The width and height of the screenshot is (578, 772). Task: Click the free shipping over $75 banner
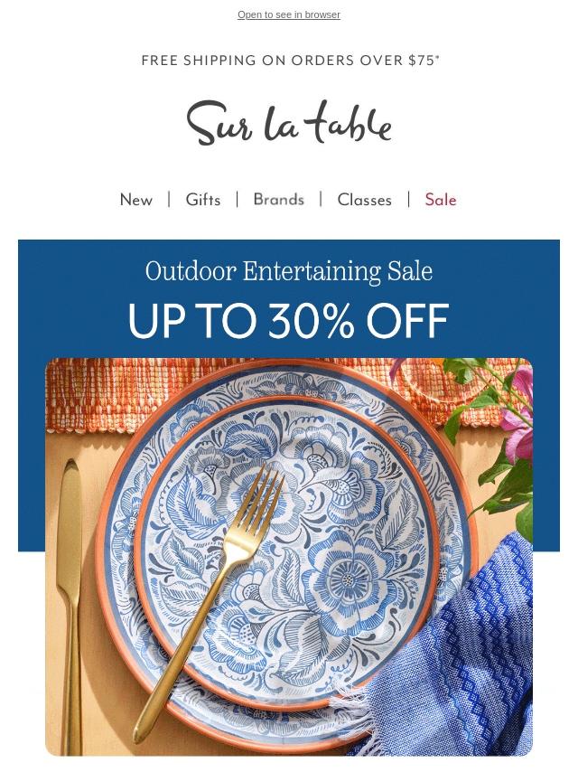[290, 60]
